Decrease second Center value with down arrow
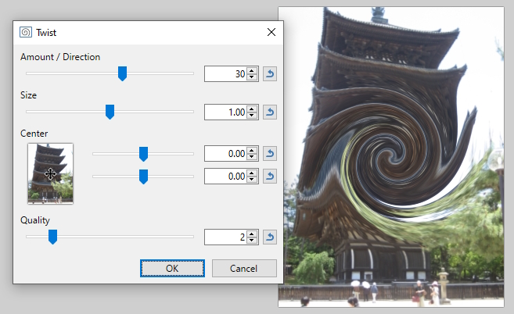The width and height of the screenshot is (514, 314). pos(252,180)
